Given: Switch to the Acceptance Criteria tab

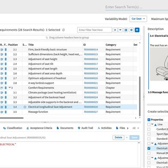Looking at the screenshot, I should coord(39,128).
